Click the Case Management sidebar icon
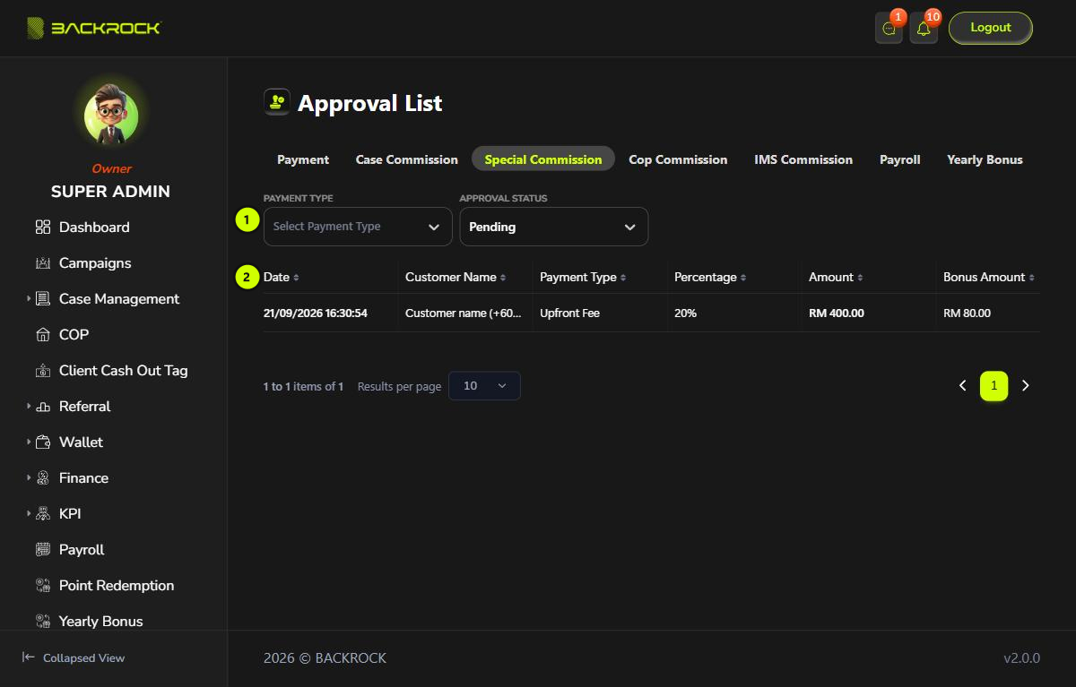The image size is (1076, 687). click(x=43, y=299)
